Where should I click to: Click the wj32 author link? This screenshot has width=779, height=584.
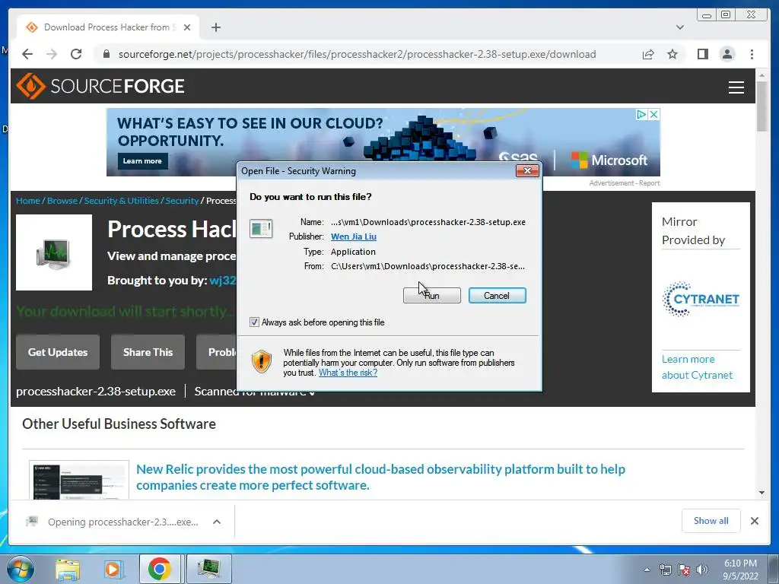pos(223,281)
